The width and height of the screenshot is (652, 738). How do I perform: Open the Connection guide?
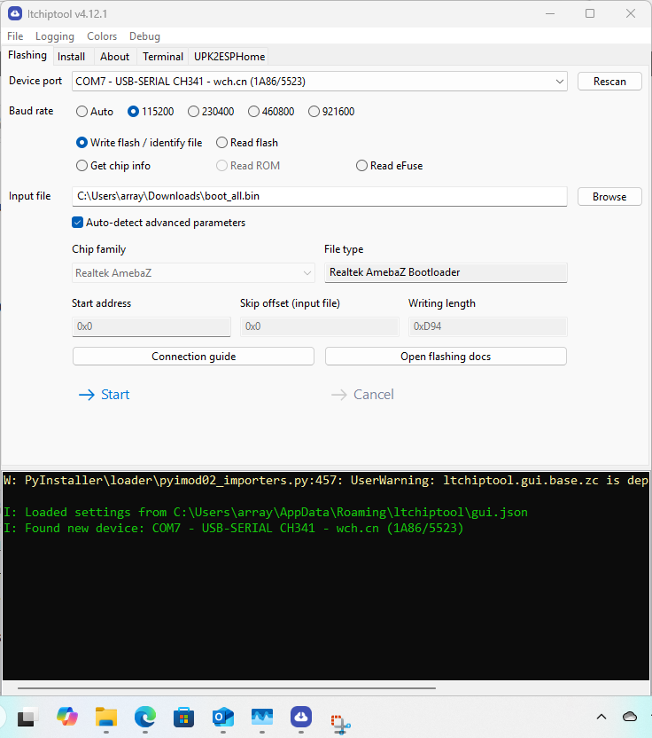pyautogui.click(x=193, y=357)
